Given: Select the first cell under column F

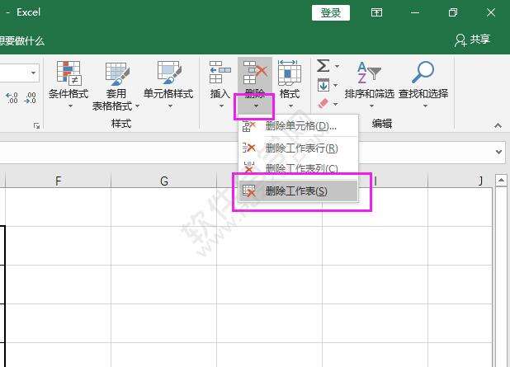Looking at the screenshot, I should [59, 207].
